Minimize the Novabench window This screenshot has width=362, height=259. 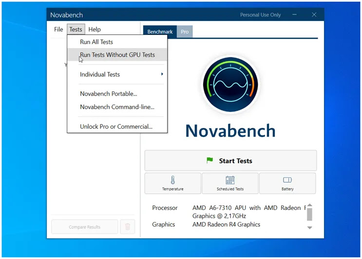click(x=294, y=15)
